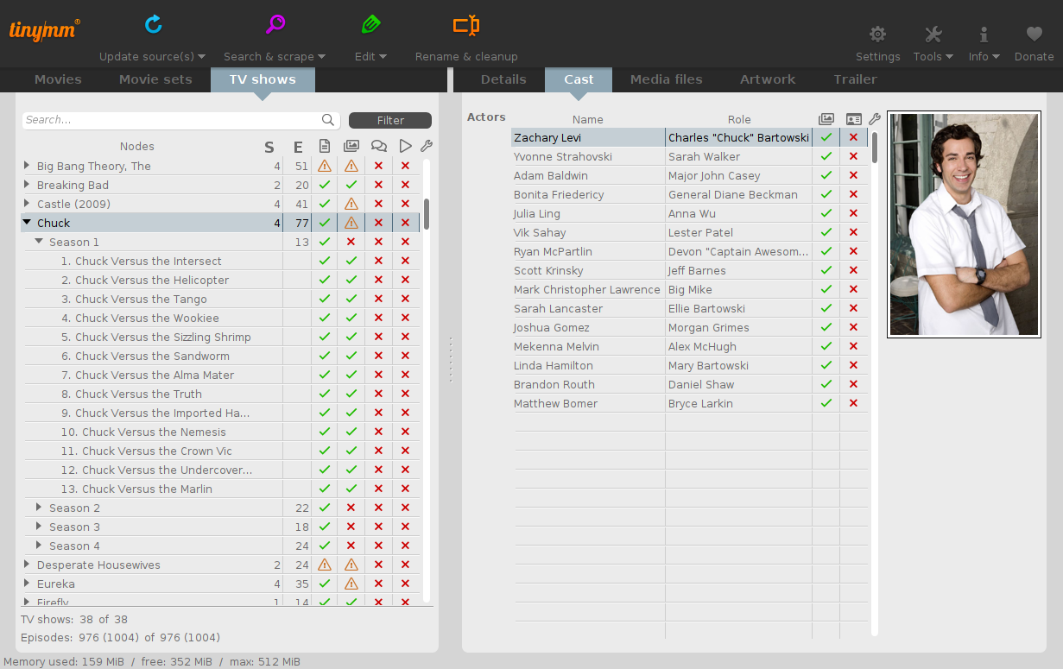Open the Media files tab
The height and width of the screenshot is (669, 1063).
point(666,79)
